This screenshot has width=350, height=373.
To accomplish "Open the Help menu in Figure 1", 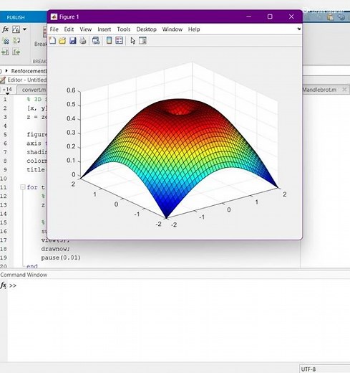I will [x=194, y=29].
